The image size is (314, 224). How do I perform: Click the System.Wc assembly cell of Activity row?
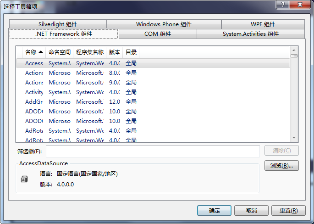point(90,92)
